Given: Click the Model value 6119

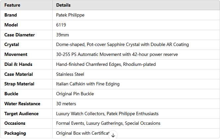Looking at the screenshot, I should click(61, 25).
